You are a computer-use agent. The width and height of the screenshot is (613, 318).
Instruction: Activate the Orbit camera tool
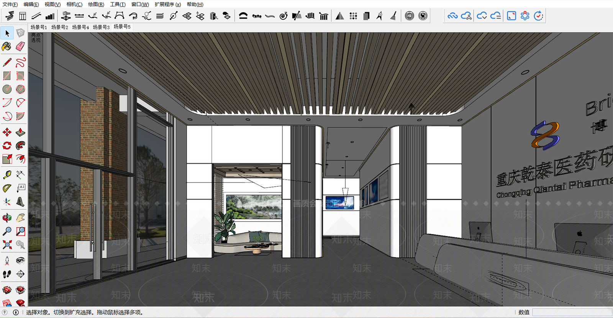[x=7, y=218]
